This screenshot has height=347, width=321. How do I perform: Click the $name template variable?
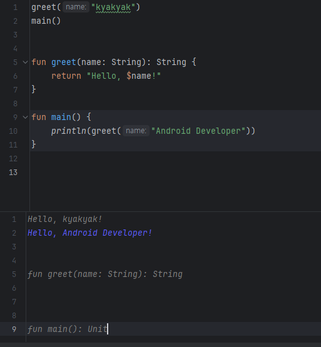(139, 76)
